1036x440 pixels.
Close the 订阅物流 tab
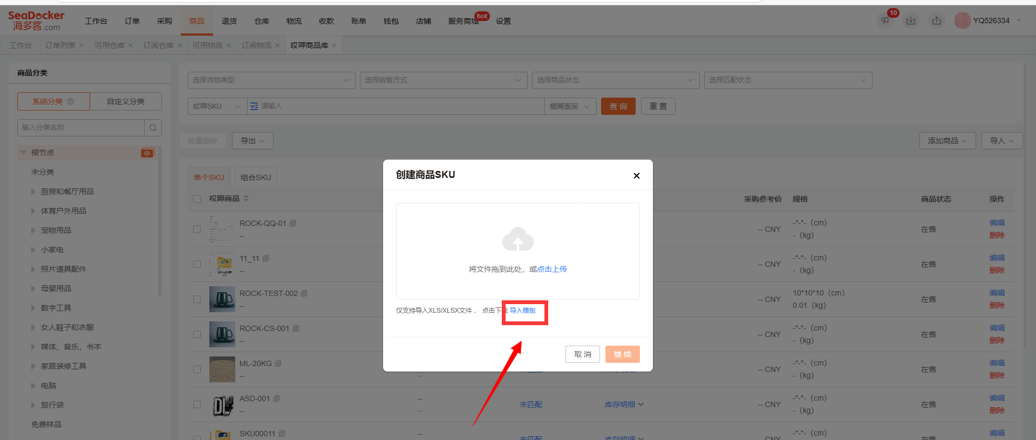[277, 45]
